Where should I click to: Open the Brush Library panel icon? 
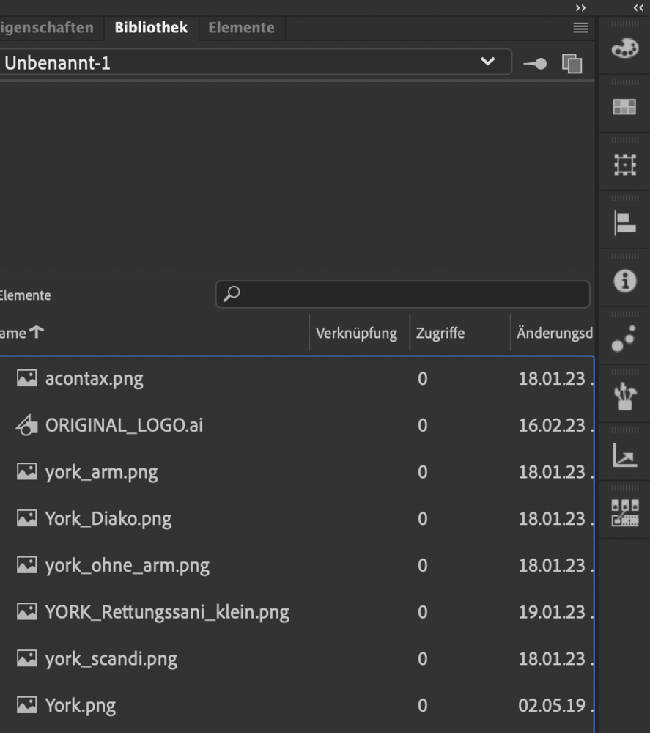[x=624, y=397]
